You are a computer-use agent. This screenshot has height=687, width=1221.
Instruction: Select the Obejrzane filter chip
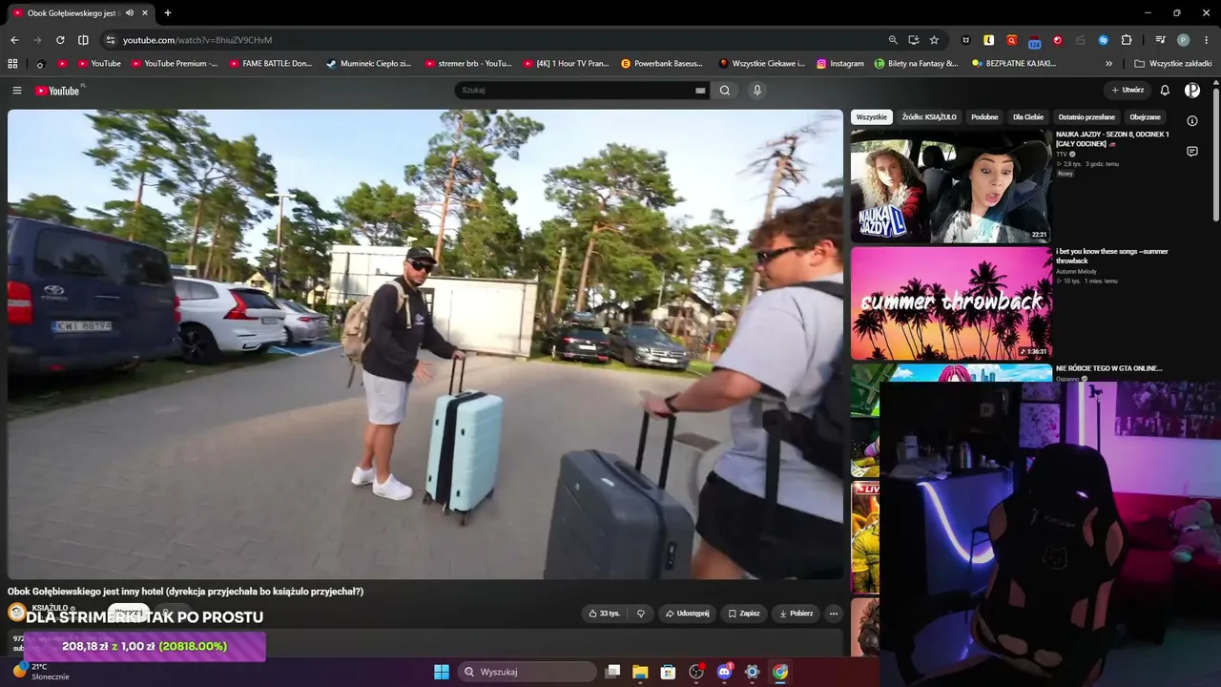pos(1146,117)
